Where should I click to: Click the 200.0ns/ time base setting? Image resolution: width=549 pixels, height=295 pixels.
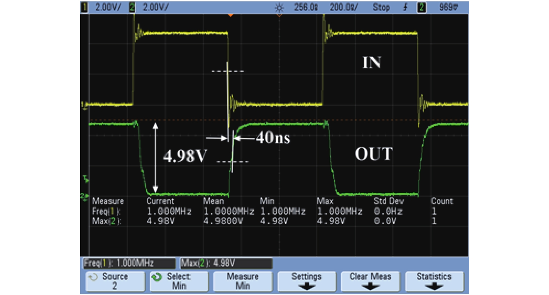(343, 7)
